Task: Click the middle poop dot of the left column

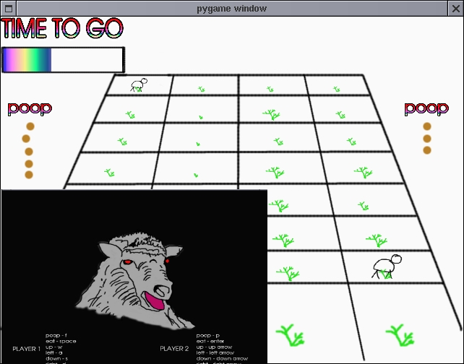Action: click(29, 152)
